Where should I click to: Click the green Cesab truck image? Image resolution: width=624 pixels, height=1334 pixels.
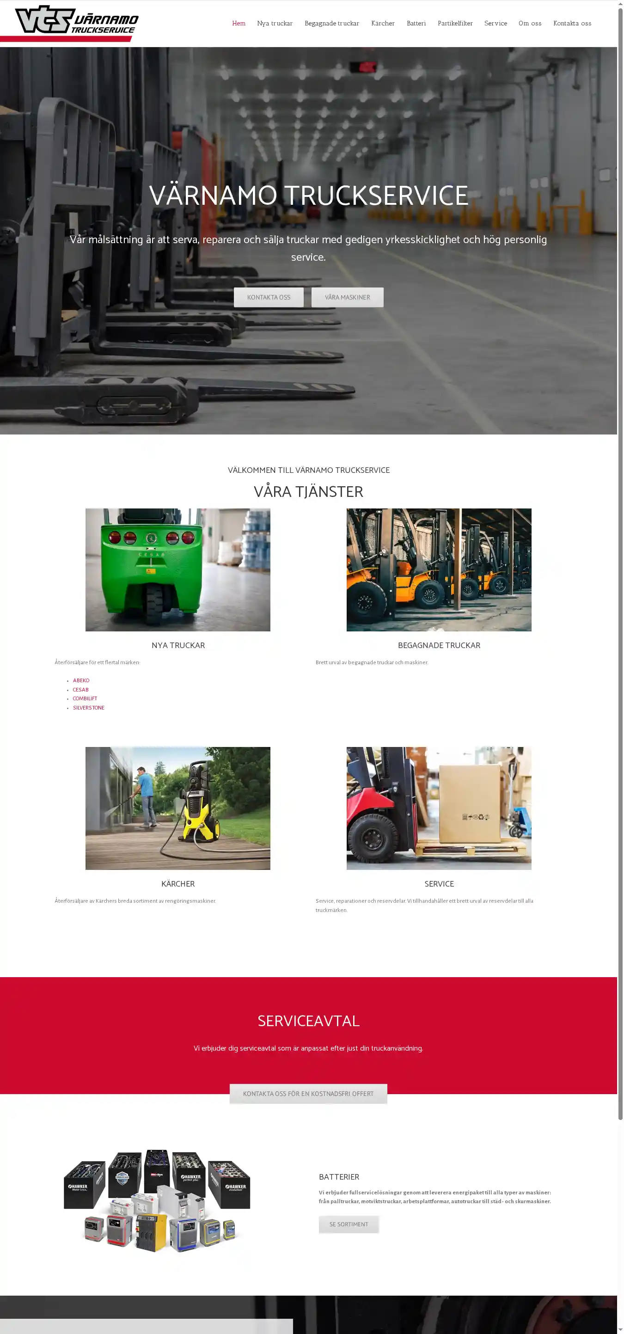point(177,569)
